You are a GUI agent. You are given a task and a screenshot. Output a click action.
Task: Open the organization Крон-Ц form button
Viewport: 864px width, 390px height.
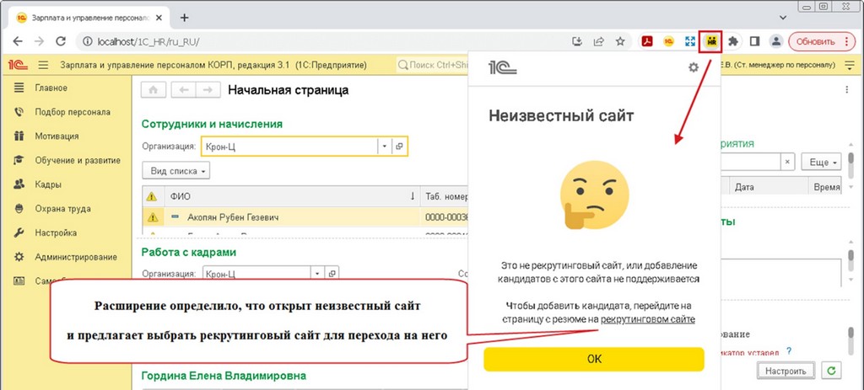(x=399, y=147)
